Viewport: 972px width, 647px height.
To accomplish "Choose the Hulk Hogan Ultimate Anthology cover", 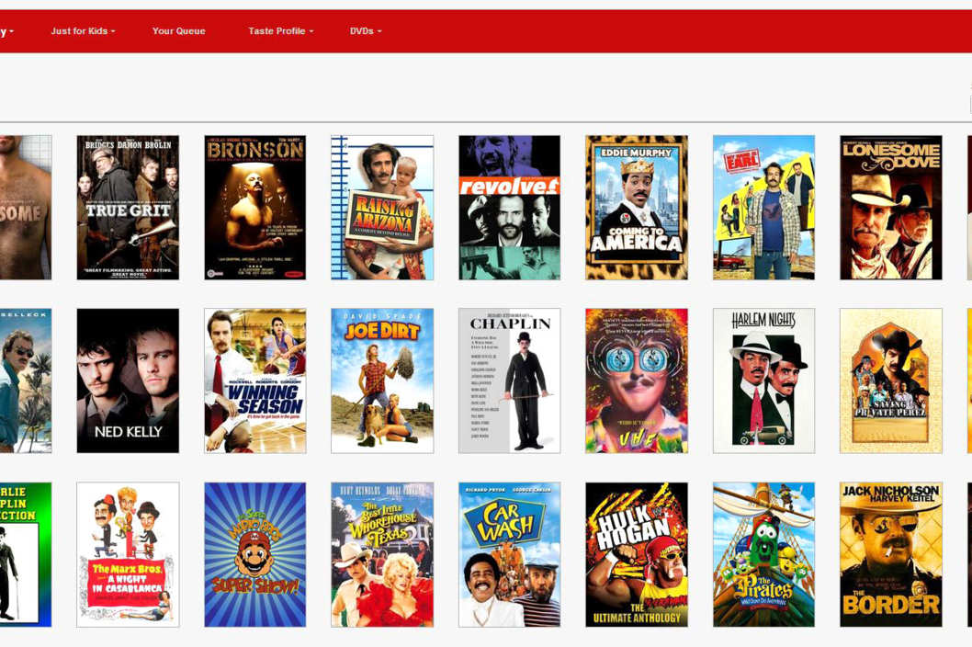I will (x=637, y=554).
